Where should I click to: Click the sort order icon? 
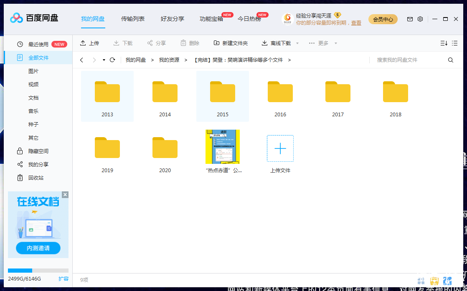pos(444,43)
